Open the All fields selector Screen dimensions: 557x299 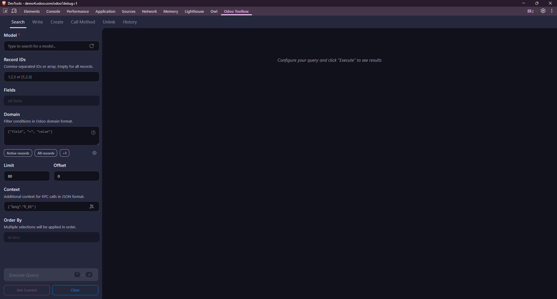coord(51,101)
